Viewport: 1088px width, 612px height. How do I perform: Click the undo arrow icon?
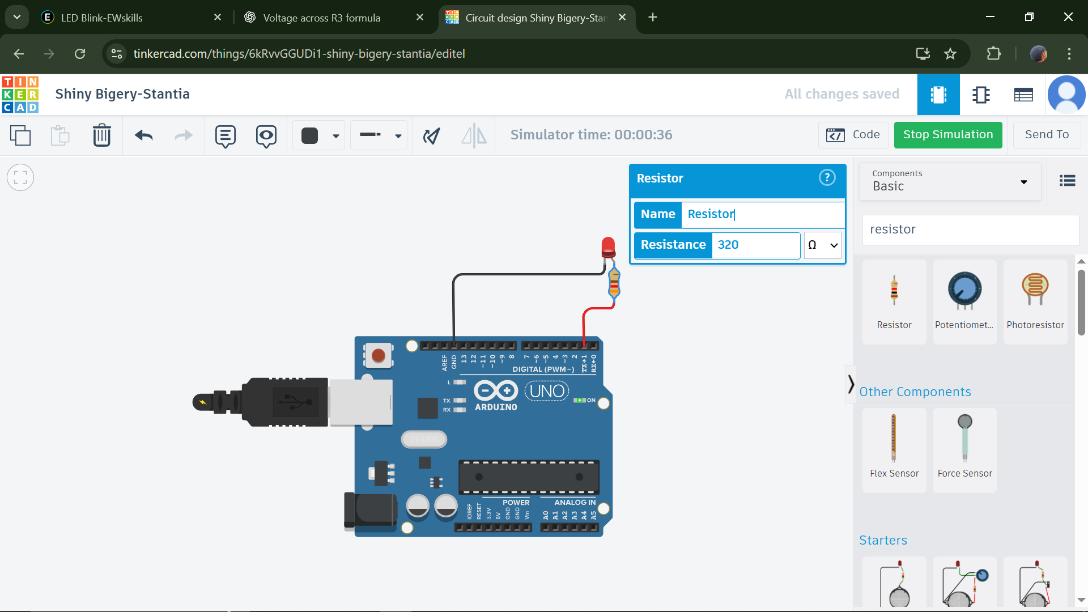144,135
